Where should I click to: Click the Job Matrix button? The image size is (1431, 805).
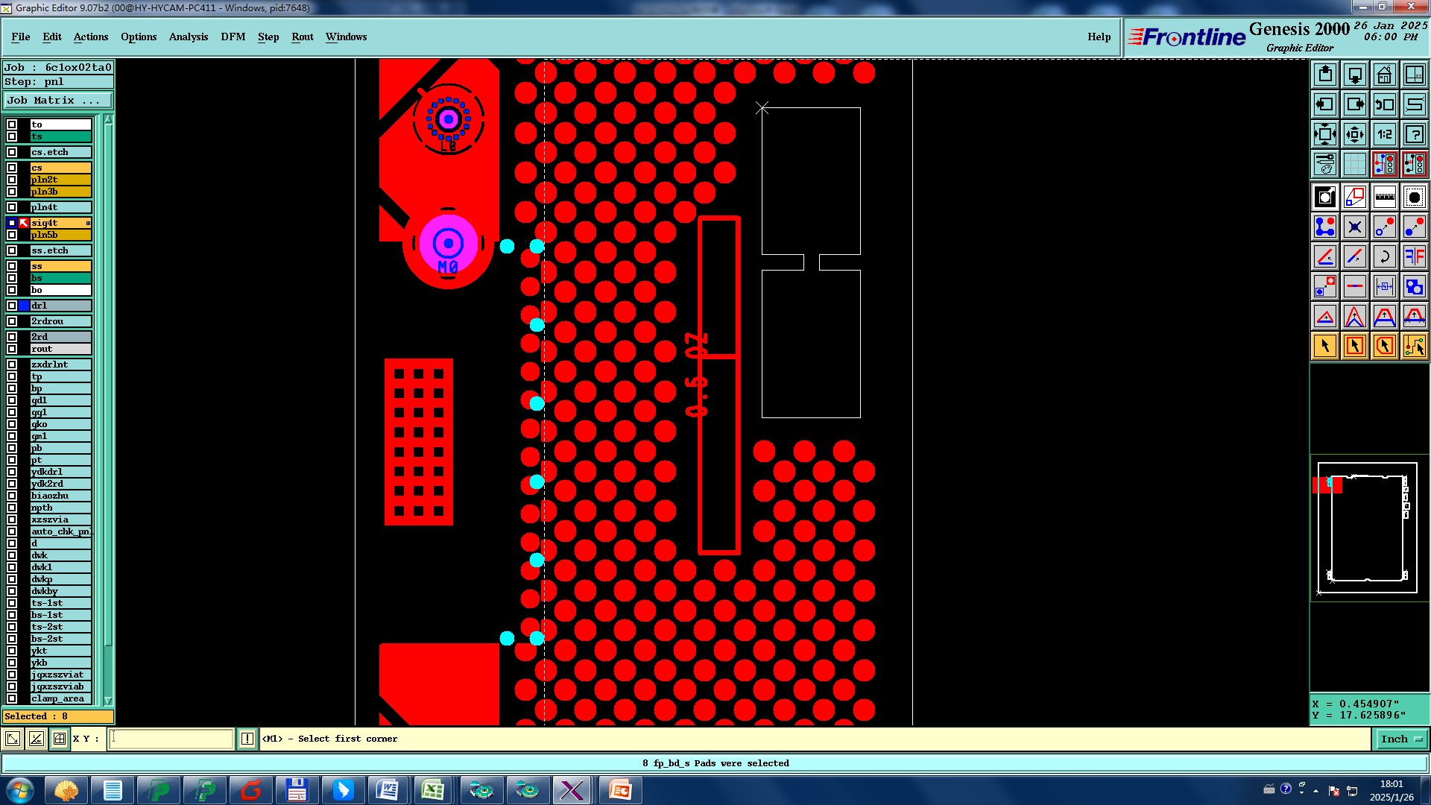point(57,100)
